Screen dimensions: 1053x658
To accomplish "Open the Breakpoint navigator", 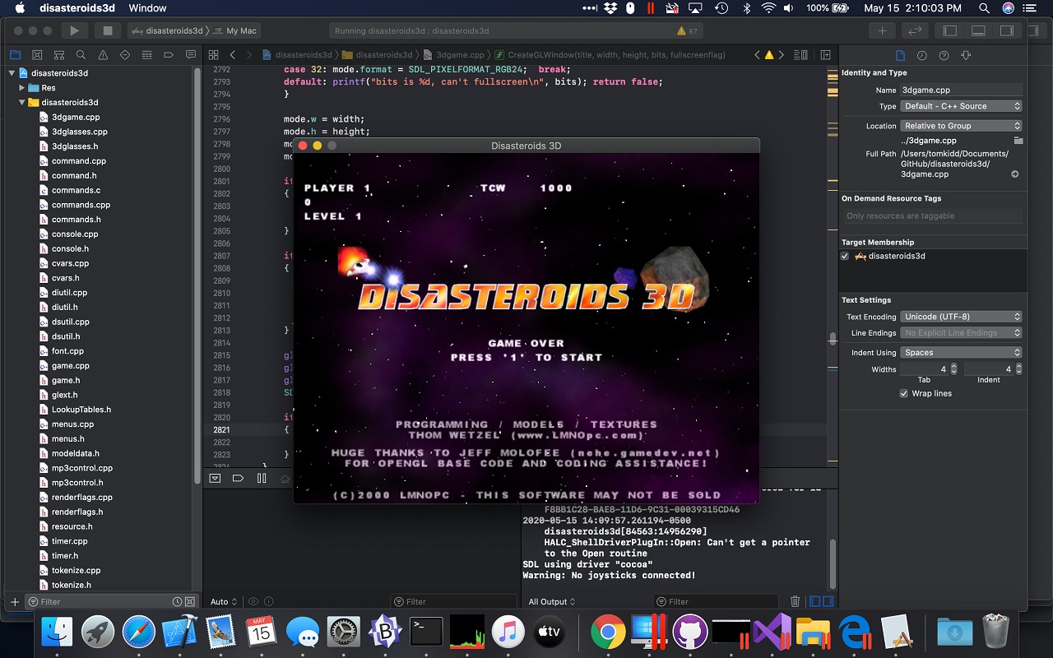I will click(169, 55).
